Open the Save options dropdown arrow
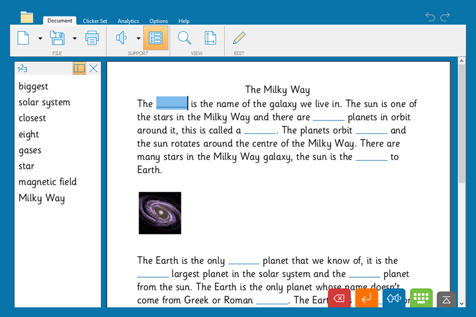 [75, 39]
